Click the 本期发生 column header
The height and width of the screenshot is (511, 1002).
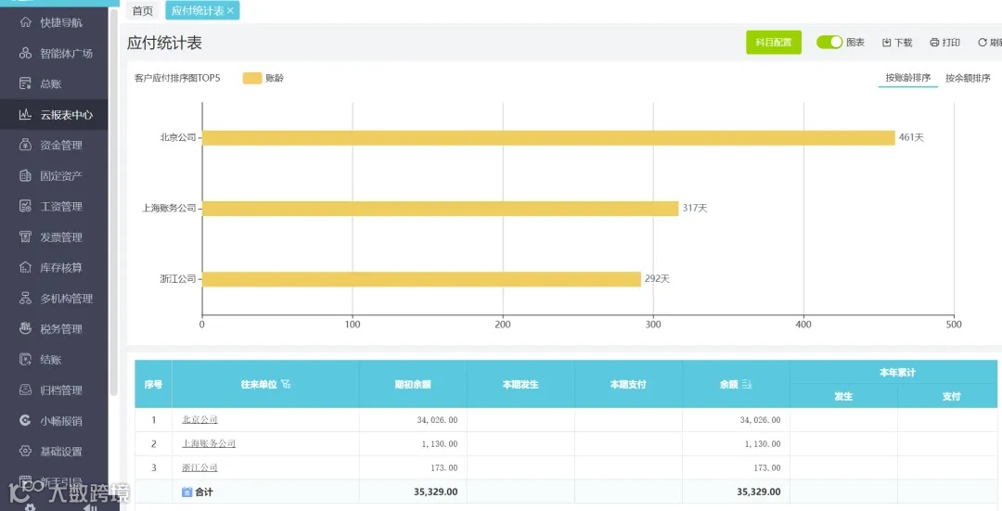(520, 384)
